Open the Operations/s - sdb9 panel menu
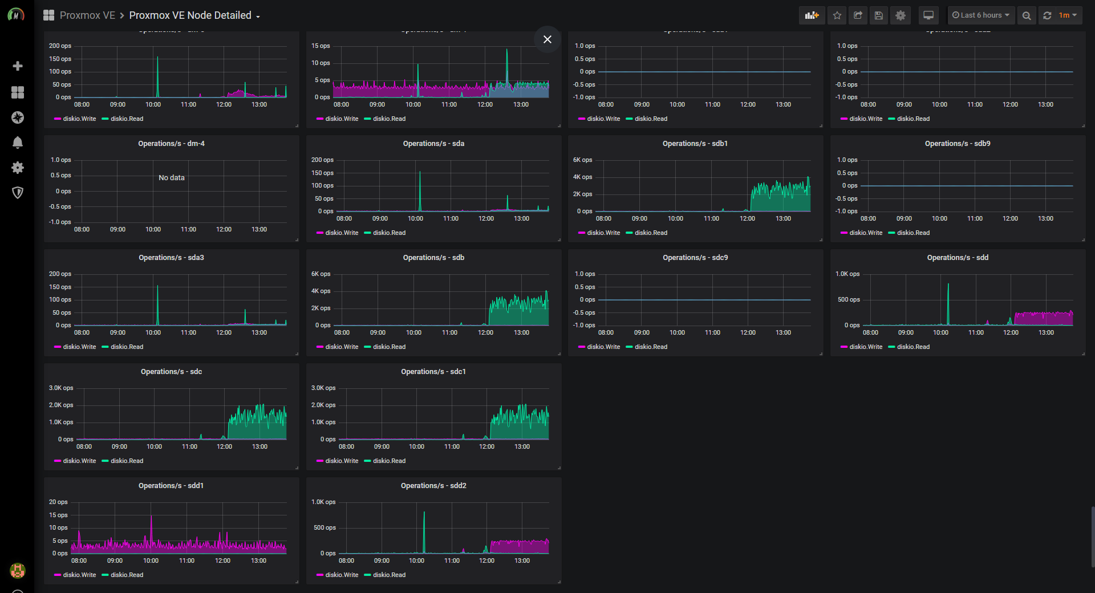1095x593 pixels. tap(958, 144)
